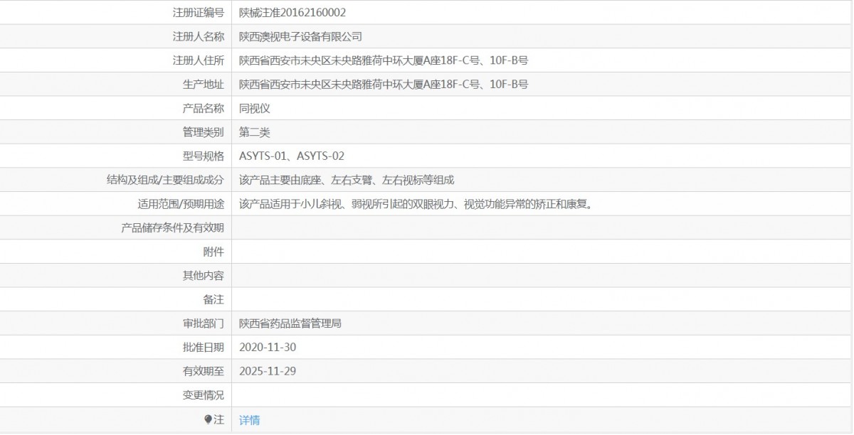Click the 产品名称 label

click(204, 108)
